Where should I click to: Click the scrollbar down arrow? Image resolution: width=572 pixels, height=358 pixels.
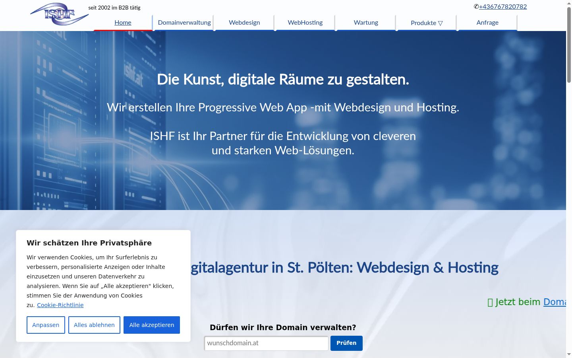(x=569, y=354)
